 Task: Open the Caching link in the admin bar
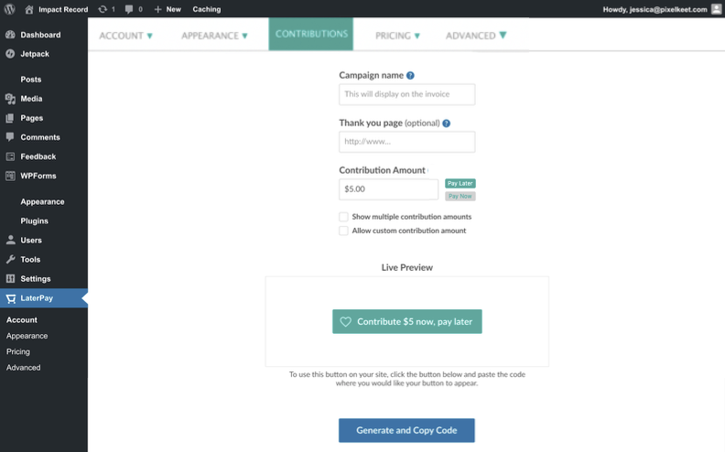(x=207, y=9)
